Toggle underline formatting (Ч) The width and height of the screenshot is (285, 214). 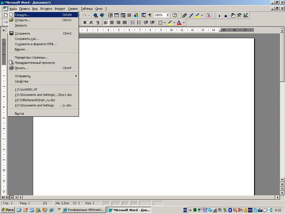click(x=98, y=23)
